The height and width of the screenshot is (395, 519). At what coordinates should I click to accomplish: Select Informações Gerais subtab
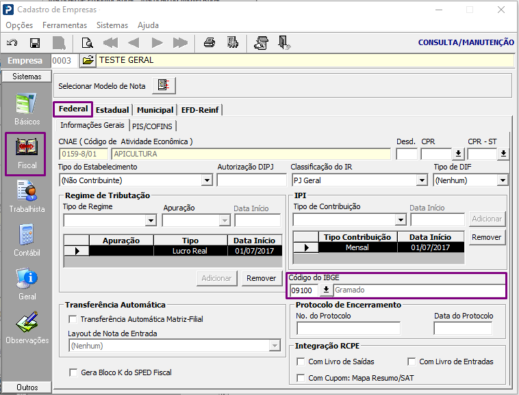click(92, 125)
